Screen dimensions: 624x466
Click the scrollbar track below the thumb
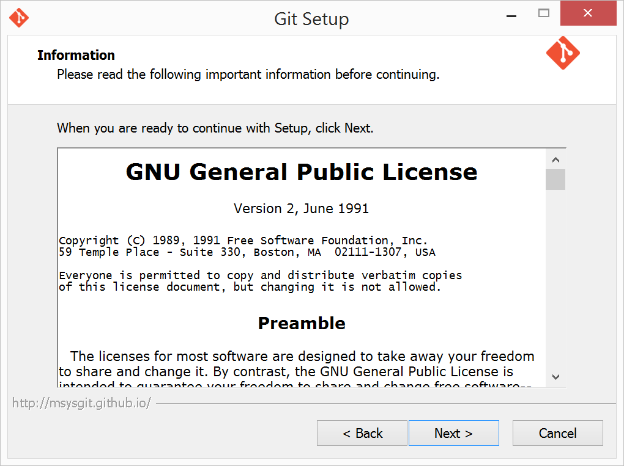coord(555,278)
